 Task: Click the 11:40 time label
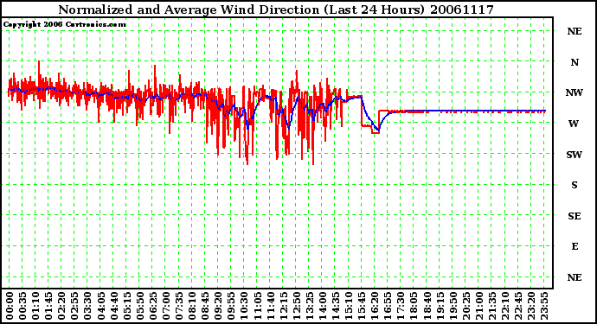tap(270, 306)
